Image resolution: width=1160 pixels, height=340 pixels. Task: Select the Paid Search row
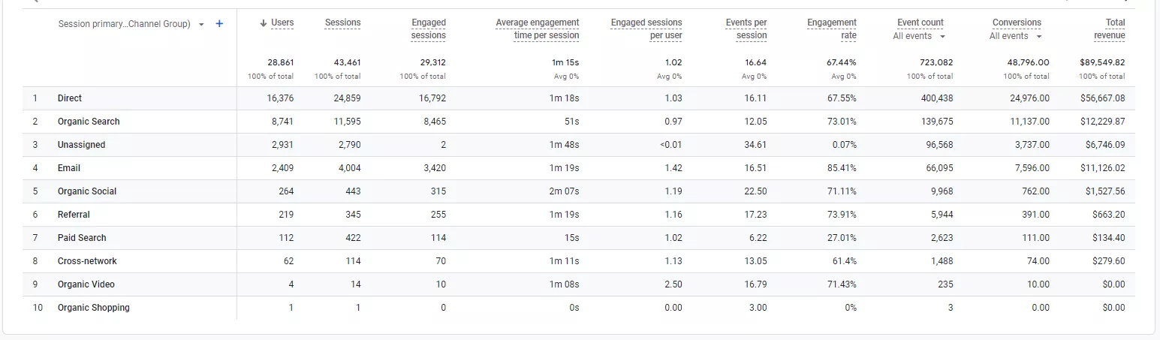coord(579,238)
